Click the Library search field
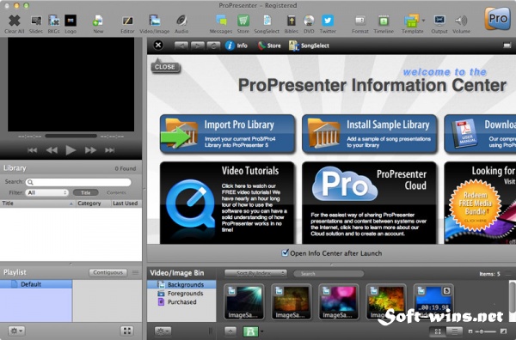The width and height of the screenshot is (516, 340). tap(78, 182)
